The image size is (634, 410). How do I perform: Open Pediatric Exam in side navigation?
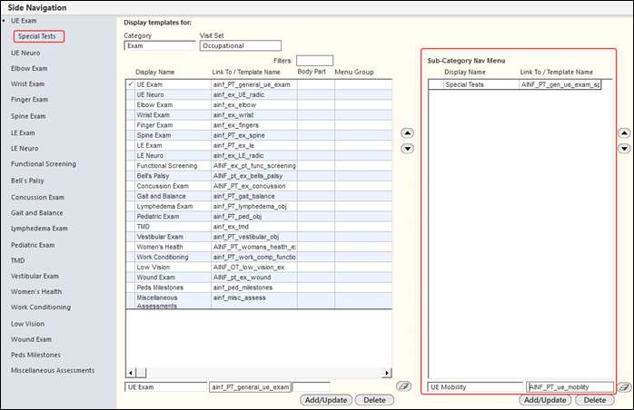33,245
